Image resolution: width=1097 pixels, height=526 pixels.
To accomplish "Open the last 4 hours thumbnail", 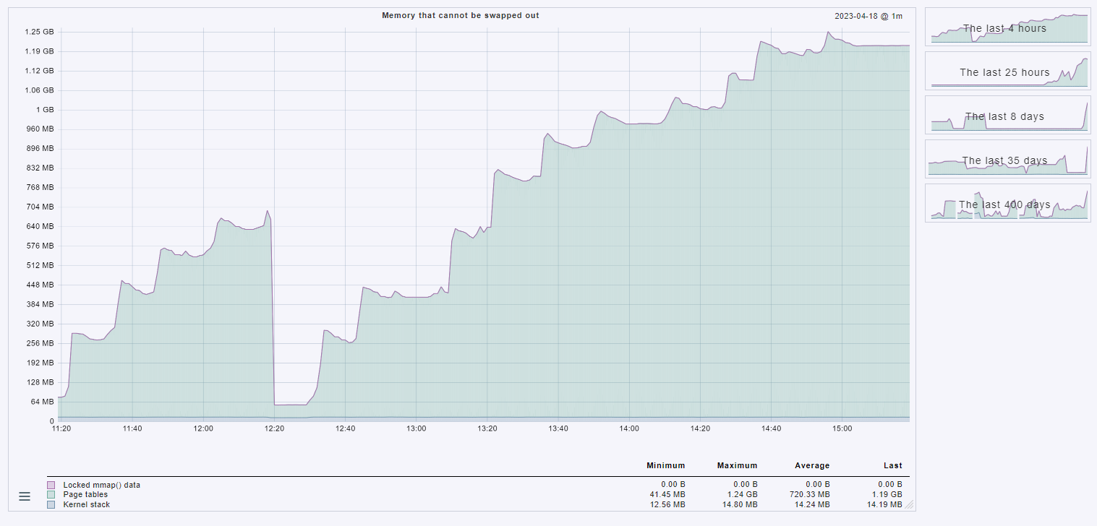I will (1007, 28).
